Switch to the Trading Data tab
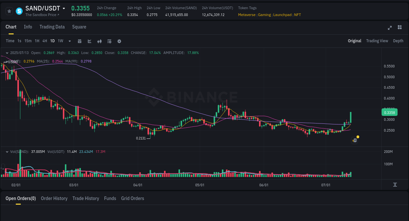The height and width of the screenshot is (221, 409). (x=52, y=27)
